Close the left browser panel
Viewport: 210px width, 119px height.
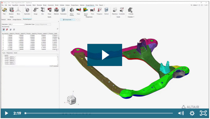[59, 21]
